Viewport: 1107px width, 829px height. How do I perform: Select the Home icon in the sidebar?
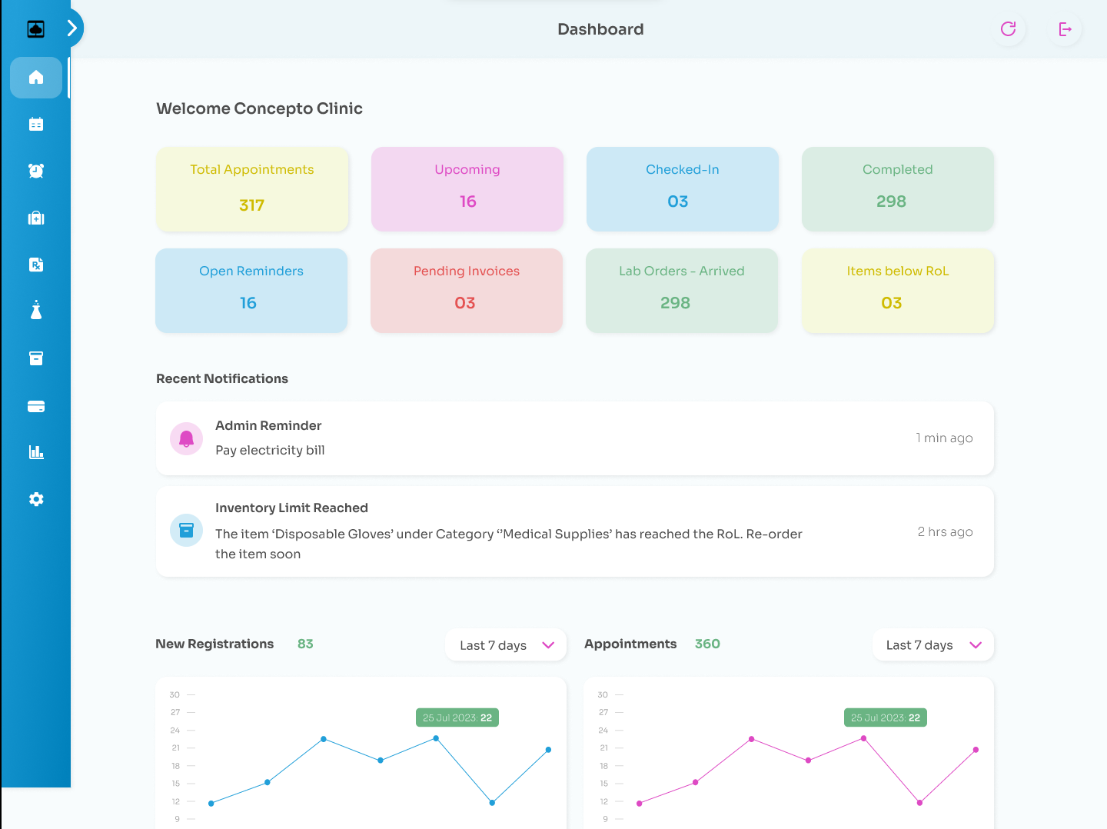tap(36, 77)
